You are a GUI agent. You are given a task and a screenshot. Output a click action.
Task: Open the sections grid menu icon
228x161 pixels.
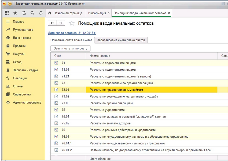click(7, 13)
